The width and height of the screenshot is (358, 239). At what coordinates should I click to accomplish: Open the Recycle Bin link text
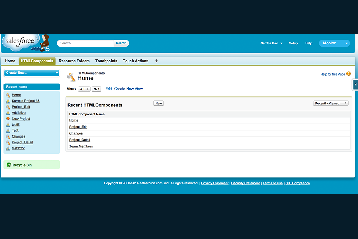22,165
